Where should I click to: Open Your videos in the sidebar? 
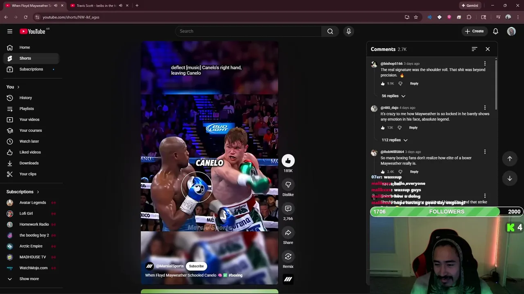point(31,120)
